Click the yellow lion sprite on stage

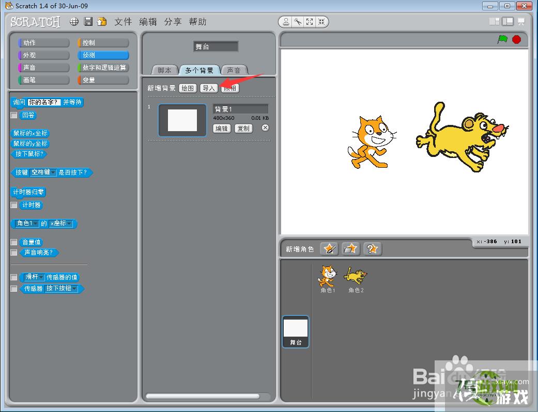(x=462, y=137)
